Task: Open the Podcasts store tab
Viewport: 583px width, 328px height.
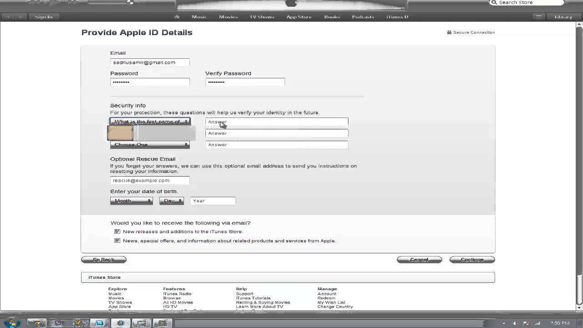Action: tap(363, 17)
